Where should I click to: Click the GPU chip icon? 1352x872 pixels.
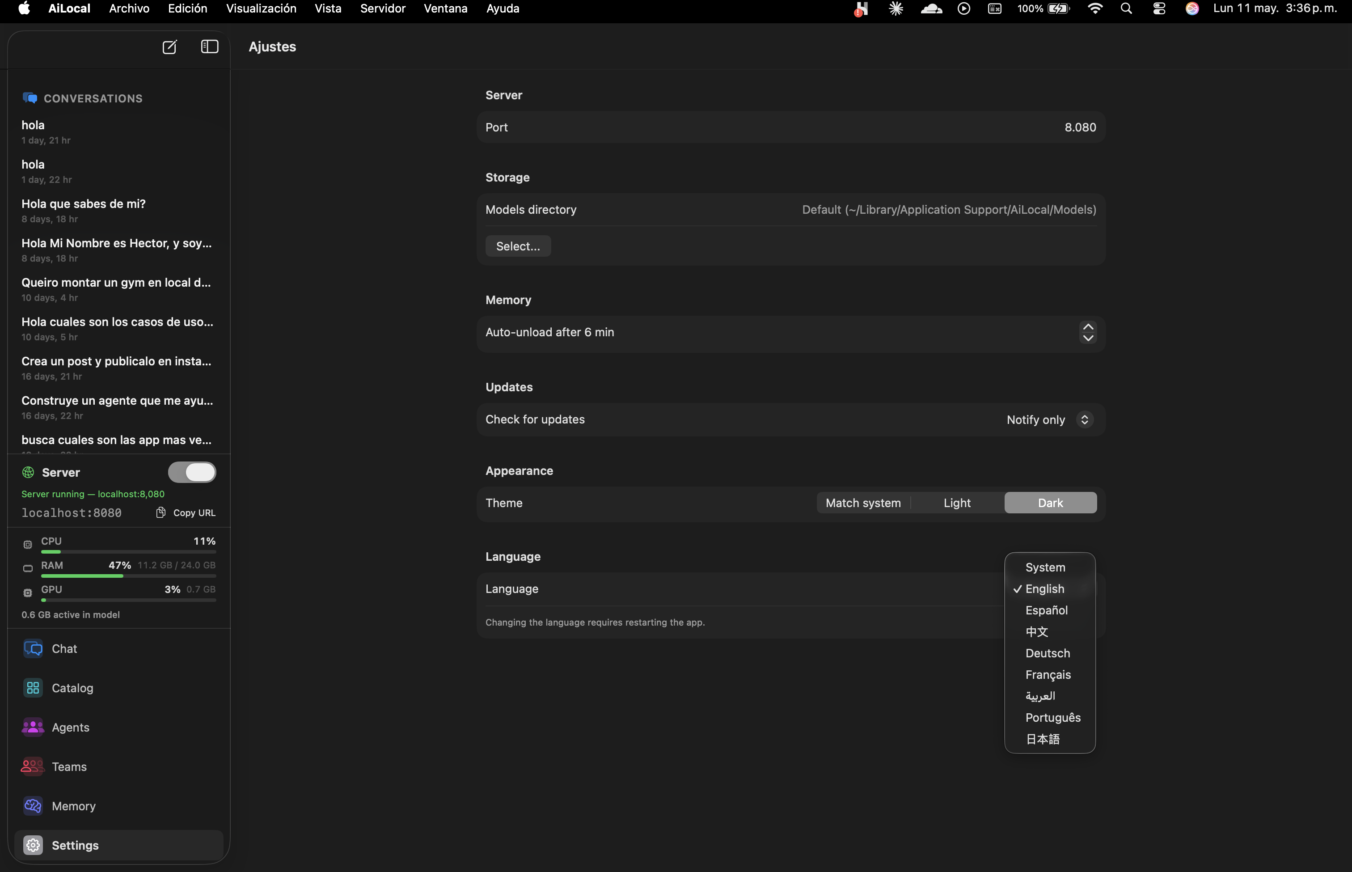[28, 593]
